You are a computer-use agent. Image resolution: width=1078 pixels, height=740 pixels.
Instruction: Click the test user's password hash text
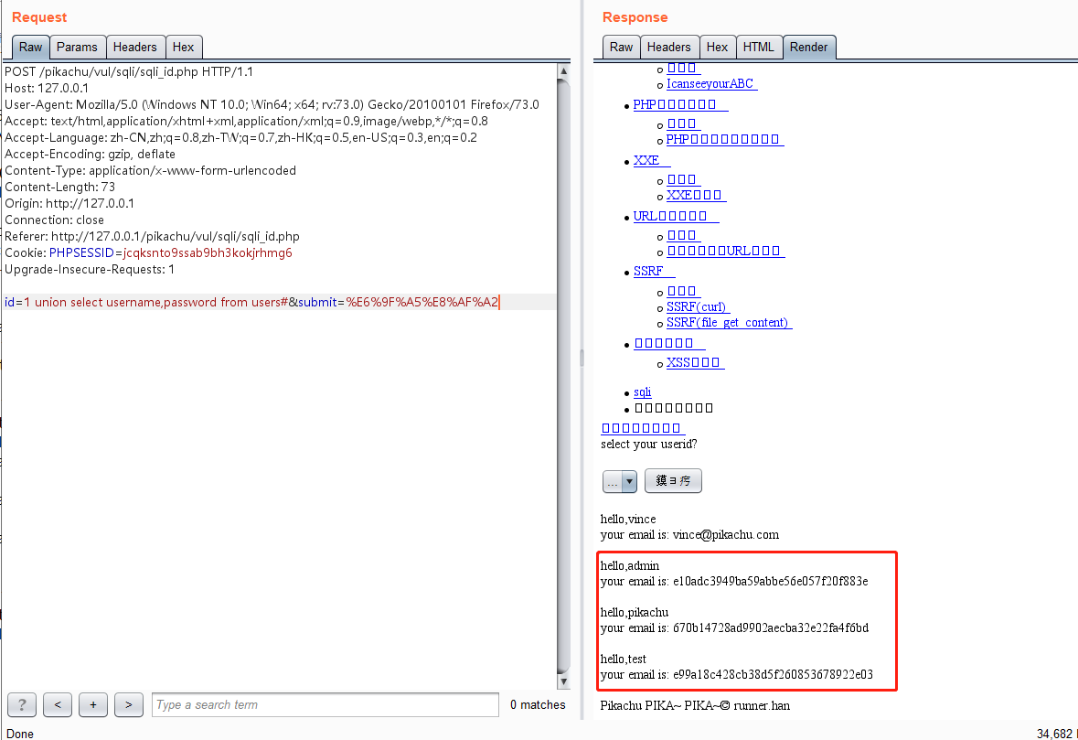(773, 674)
